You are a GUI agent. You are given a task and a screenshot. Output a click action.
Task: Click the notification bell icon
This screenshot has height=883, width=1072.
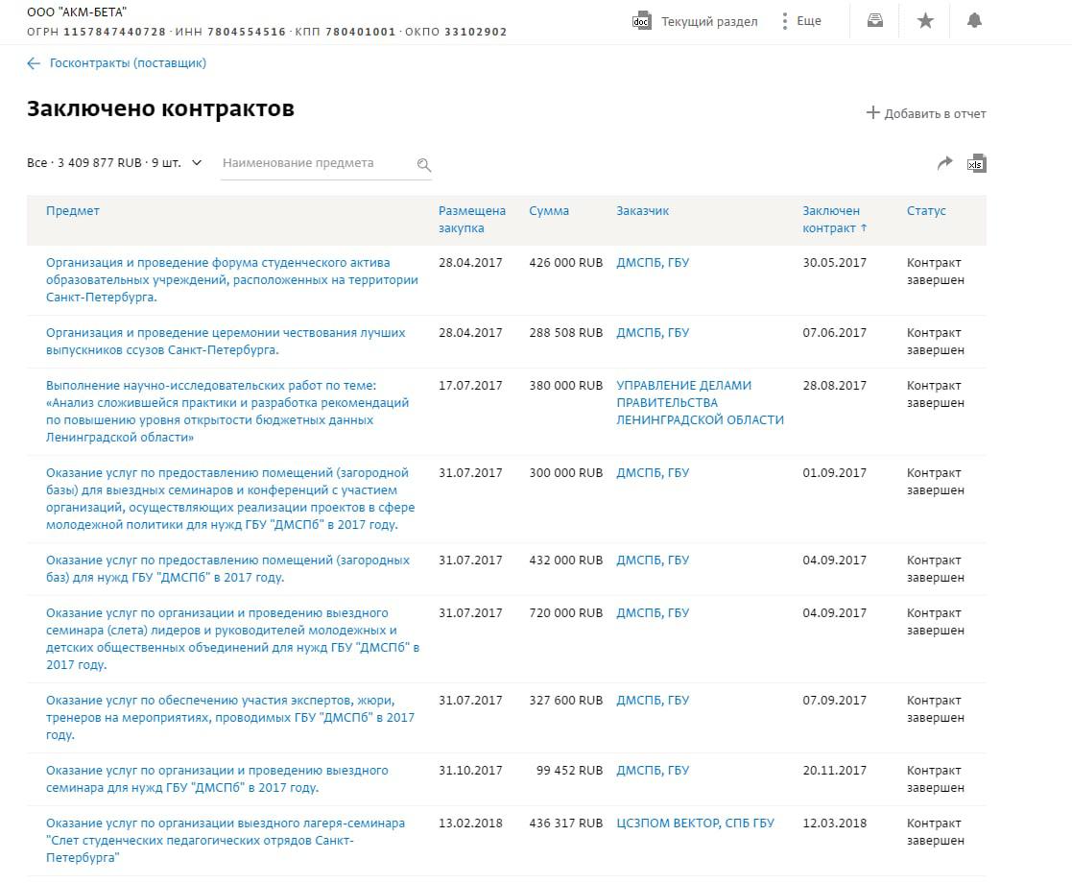pyautogui.click(x=974, y=21)
